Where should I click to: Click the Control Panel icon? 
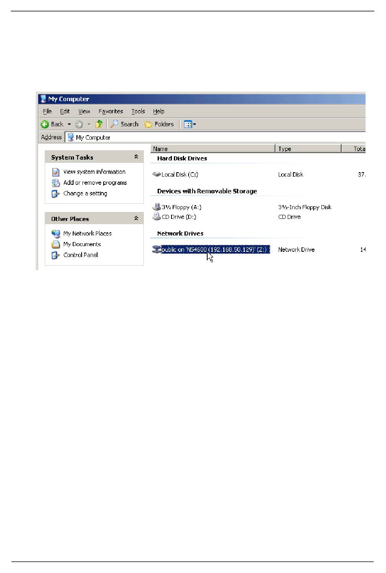(56, 255)
